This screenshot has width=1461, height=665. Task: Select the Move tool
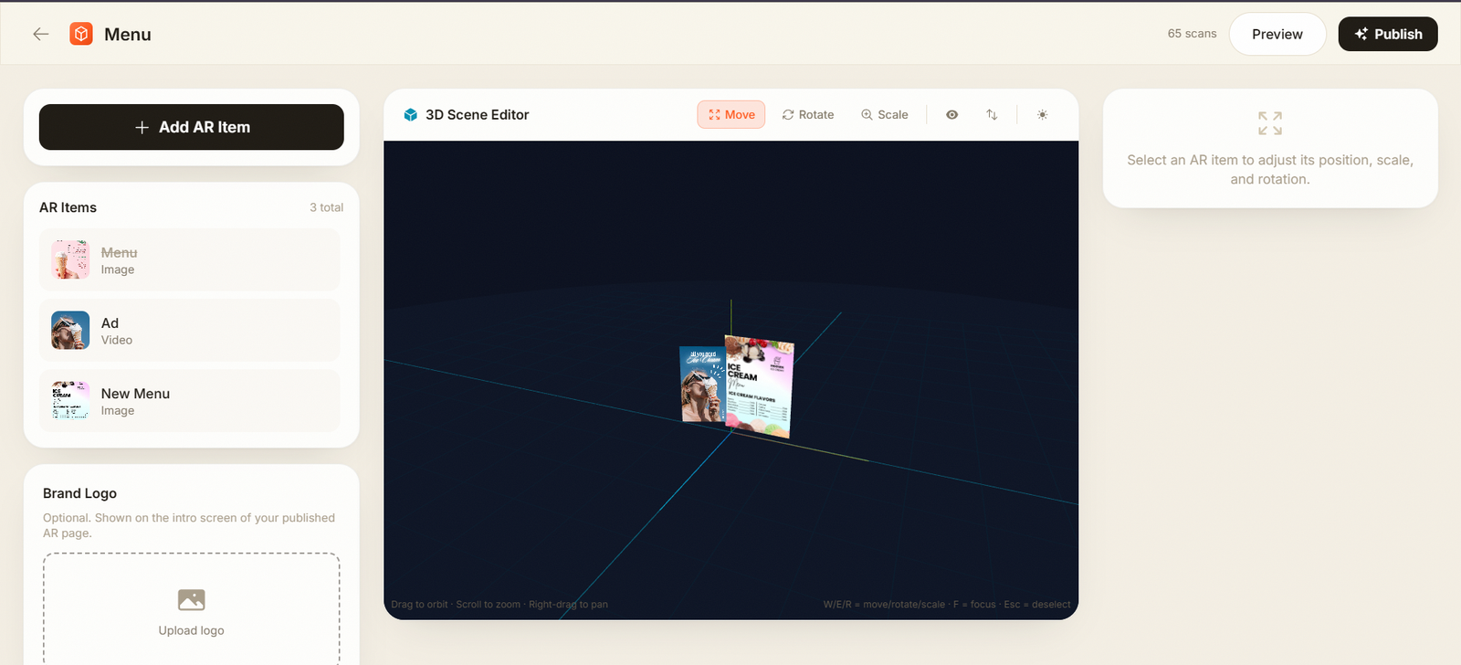tap(731, 114)
